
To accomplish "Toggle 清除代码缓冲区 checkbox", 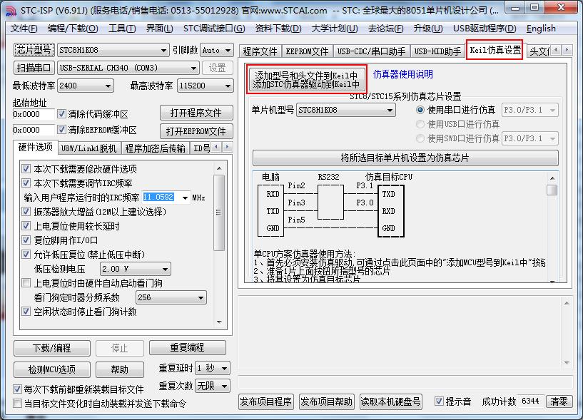I will [x=61, y=113].
